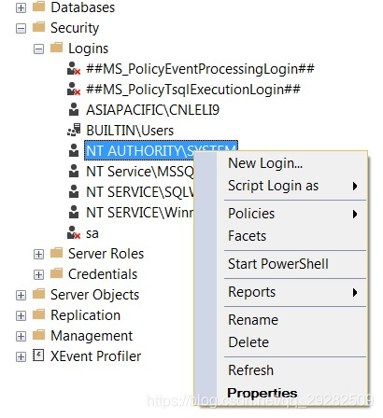
Task: Click the group icon beside BUILTIN\Users
Action: tap(74, 130)
